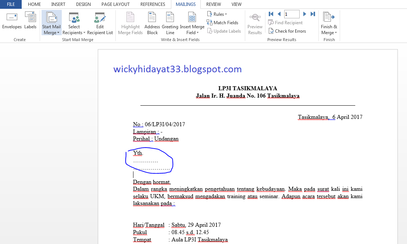Toggle Preview Results on
The width and height of the screenshot is (407, 244).
[255, 23]
